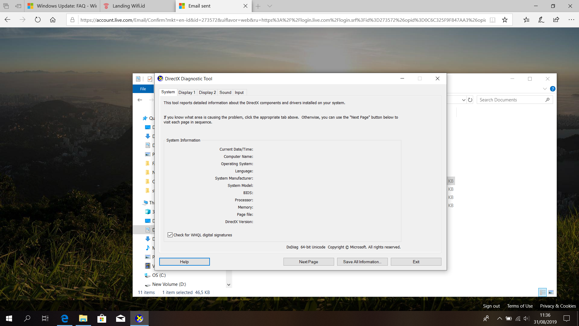Go back in Edge browser

click(8, 20)
